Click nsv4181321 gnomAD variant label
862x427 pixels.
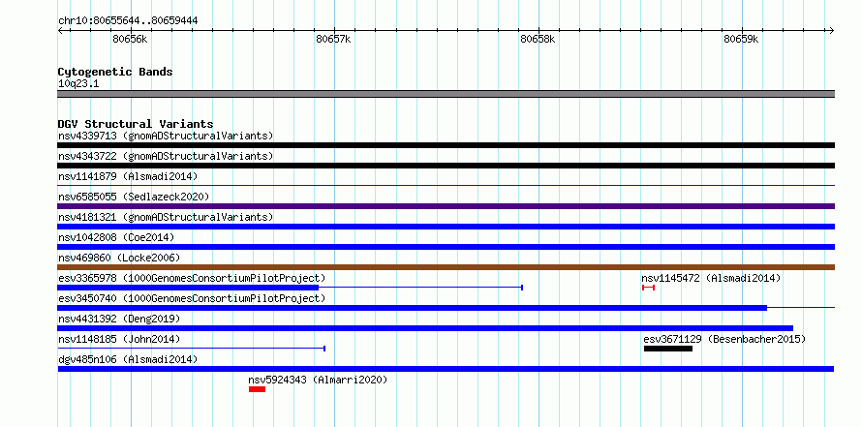[x=166, y=217]
